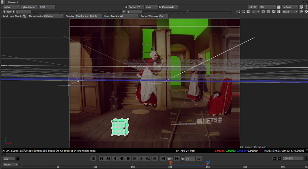Open the rgba channel dropdown
This screenshot has height=169, width=308.
coord(11,7)
